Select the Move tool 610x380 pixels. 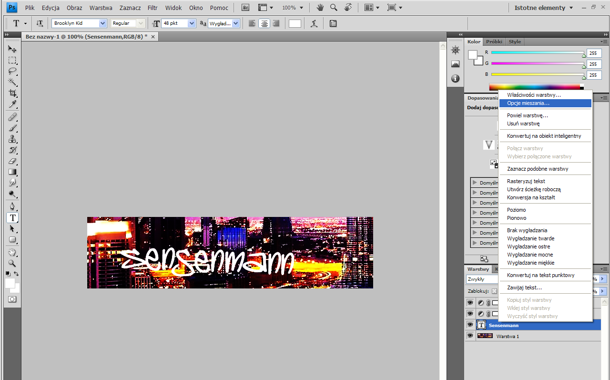[x=12, y=49]
